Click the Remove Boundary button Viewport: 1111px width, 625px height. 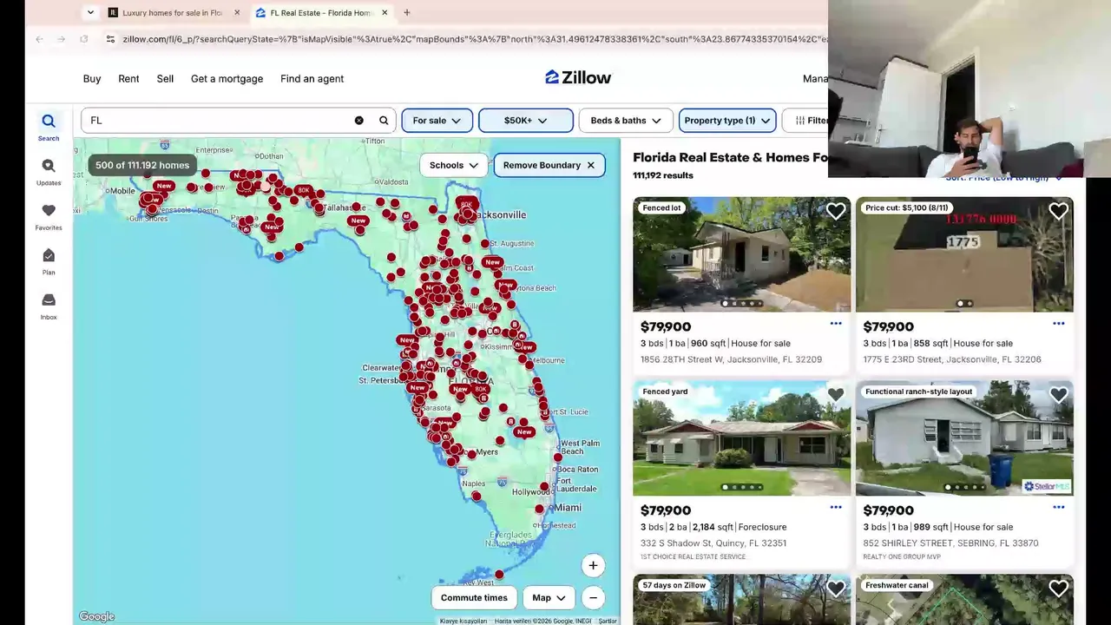tap(549, 165)
